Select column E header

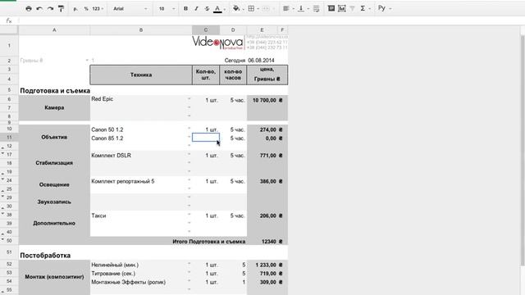click(x=262, y=30)
